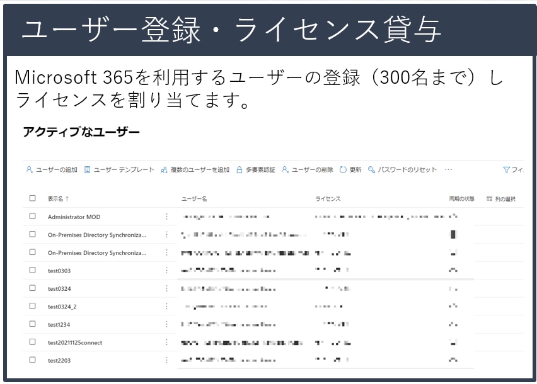Open the filter funnel icon
Viewport: 537px width, 384px height.
click(x=506, y=169)
